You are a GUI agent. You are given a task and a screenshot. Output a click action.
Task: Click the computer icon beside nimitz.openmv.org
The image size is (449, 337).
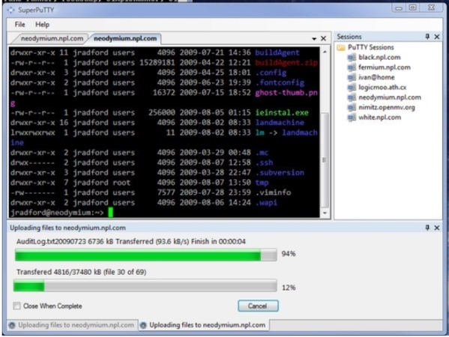tap(352, 108)
